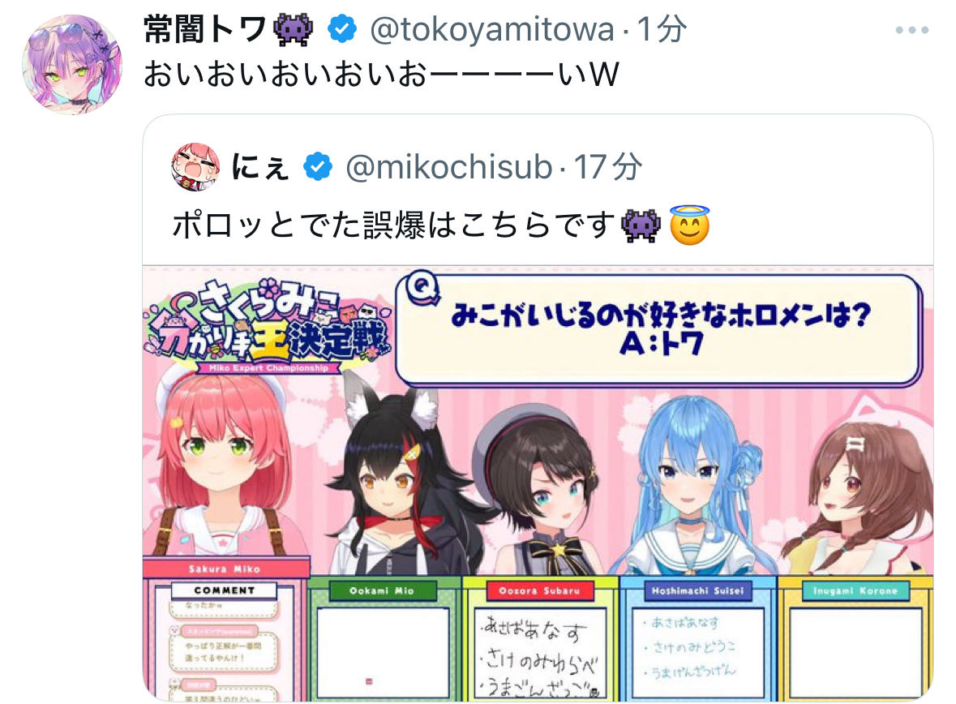The image size is (956, 704).
Task: Click the Hoshimachi Suisei answer board
Action: point(697,652)
